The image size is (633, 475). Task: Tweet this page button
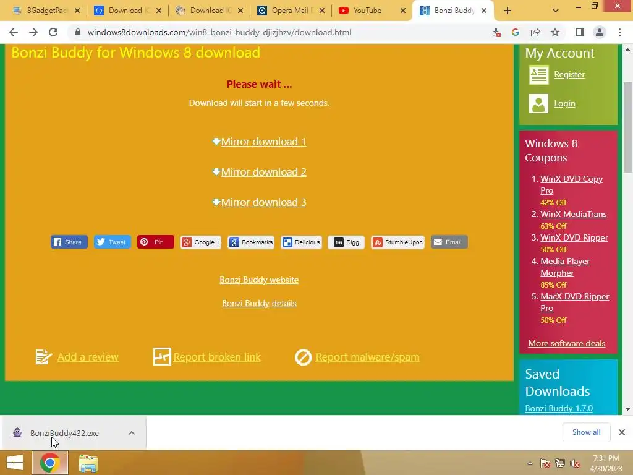click(113, 242)
